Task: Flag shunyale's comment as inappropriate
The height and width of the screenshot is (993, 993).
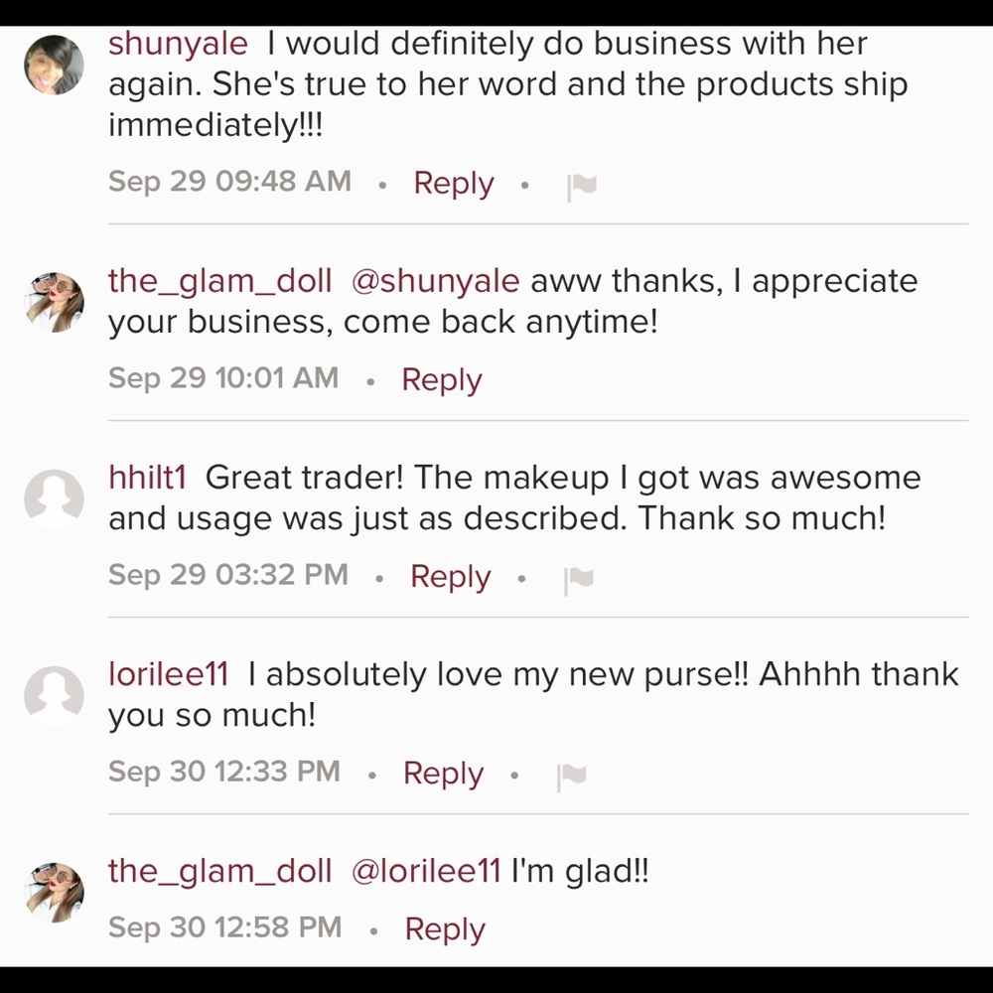Action: coord(581,186)
